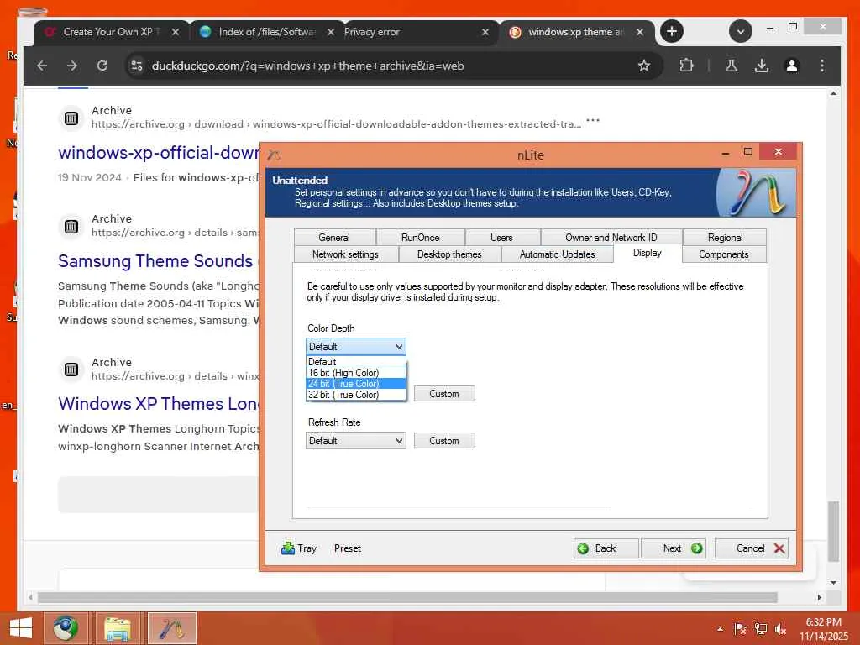The image size is (860, 645).
Task: Click browser vertical scrollbar thumb
Action: pos(833,532)
